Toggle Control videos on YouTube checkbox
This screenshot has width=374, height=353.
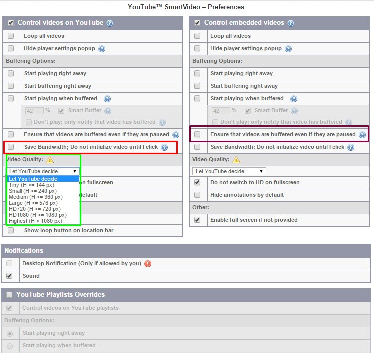point(11,23)
